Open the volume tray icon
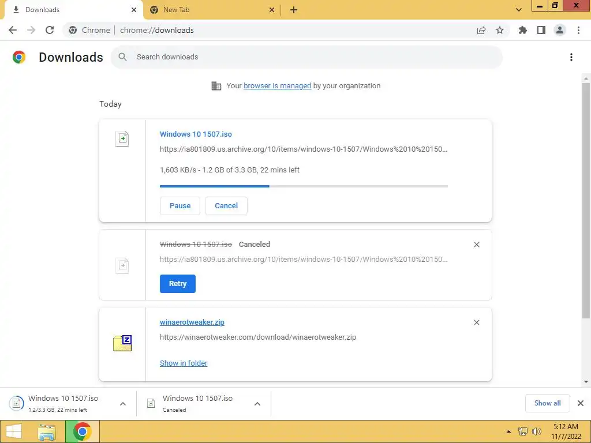Image resolution: width=591 pixels, height=443 pixels. click(537, 431)
